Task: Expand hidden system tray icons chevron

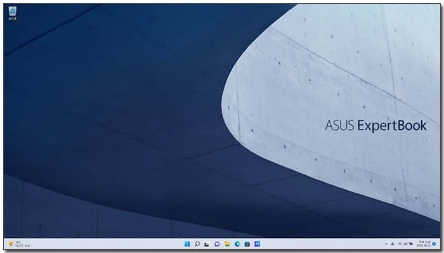Action: 386,244
